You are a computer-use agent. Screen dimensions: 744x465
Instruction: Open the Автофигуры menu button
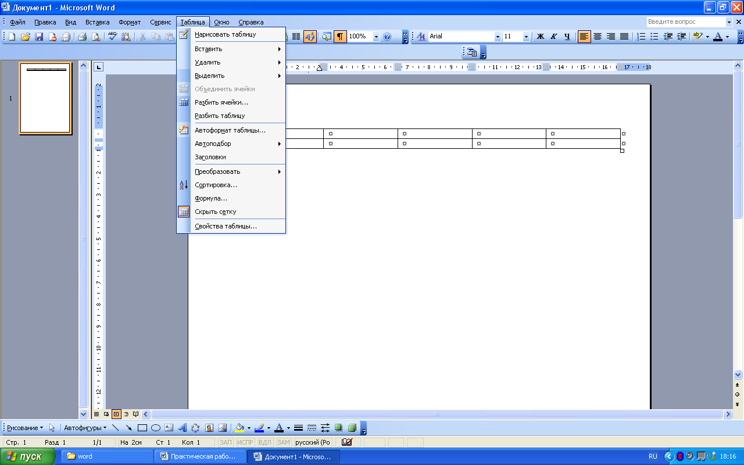point(85,428)
